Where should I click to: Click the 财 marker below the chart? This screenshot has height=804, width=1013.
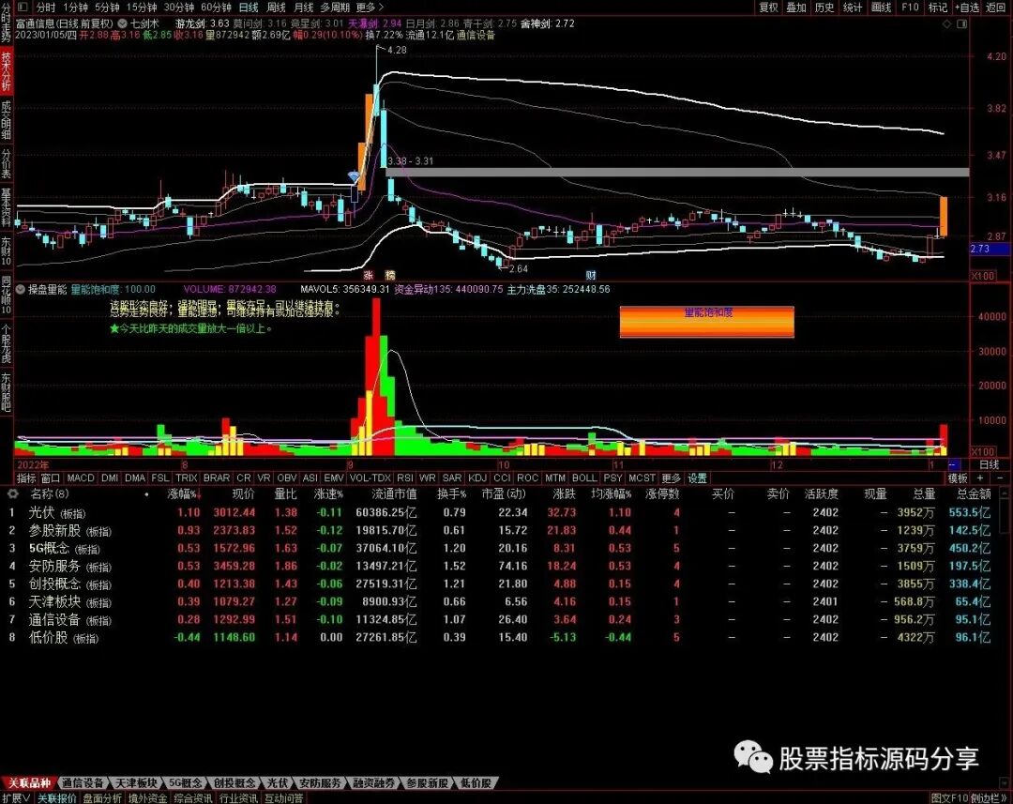(591, 275)
